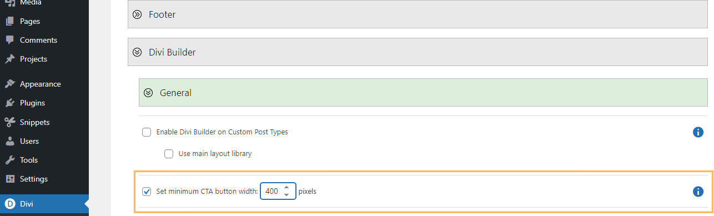This screenshot has width=714, height=216.
Task: Click the Snippets scissors icon
Action: (x=9, y=122)
